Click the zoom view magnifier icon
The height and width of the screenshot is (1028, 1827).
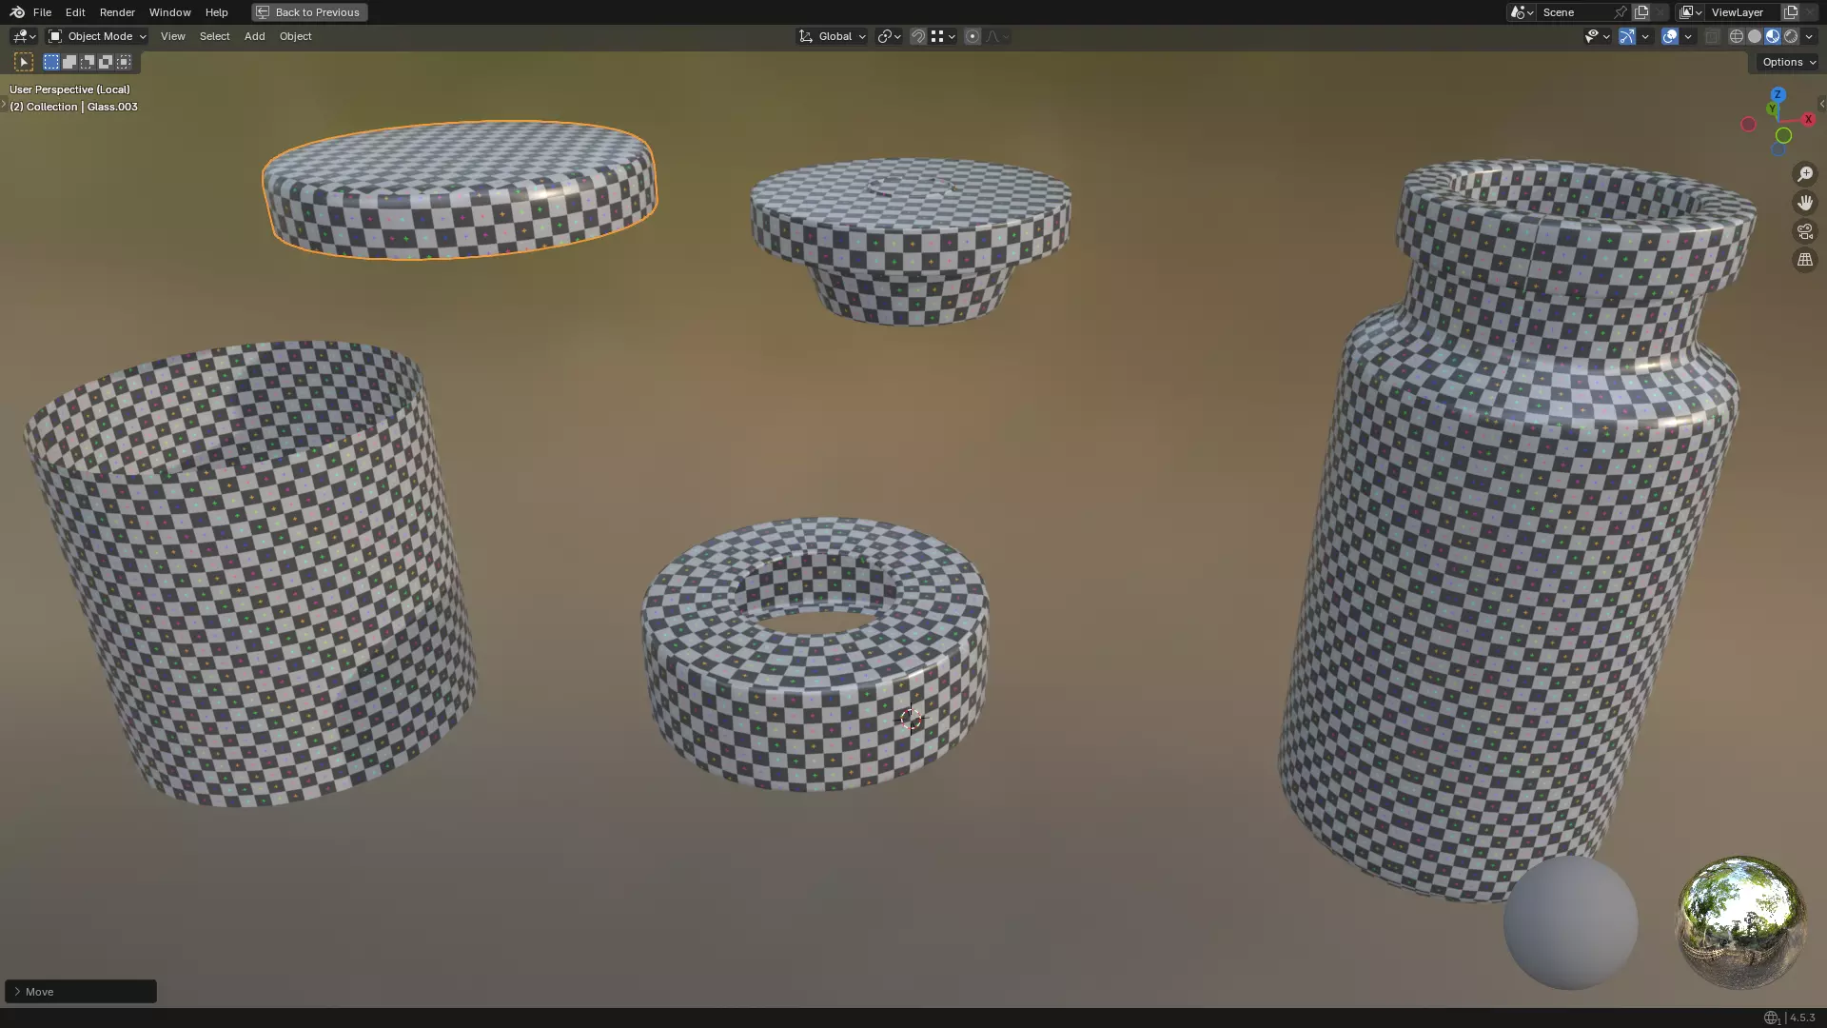(x=1804, y=174)
